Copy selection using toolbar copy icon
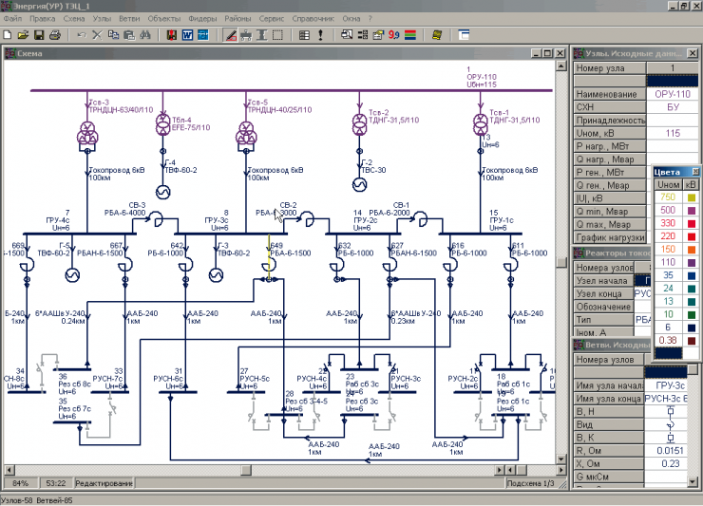The height and width of the screenshot is (506, 703). [x=113, y=35]
